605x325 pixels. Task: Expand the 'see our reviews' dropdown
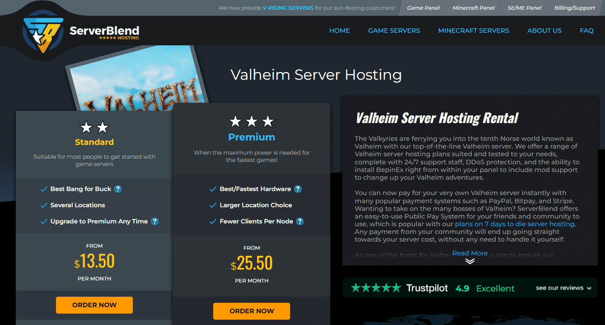(x=564, y=288)
